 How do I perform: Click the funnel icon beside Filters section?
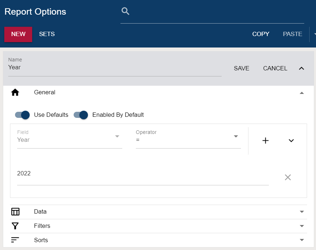[x=15, y=226]
